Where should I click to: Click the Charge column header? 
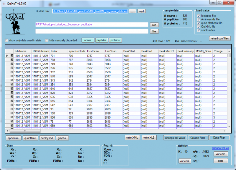(220, 51)
